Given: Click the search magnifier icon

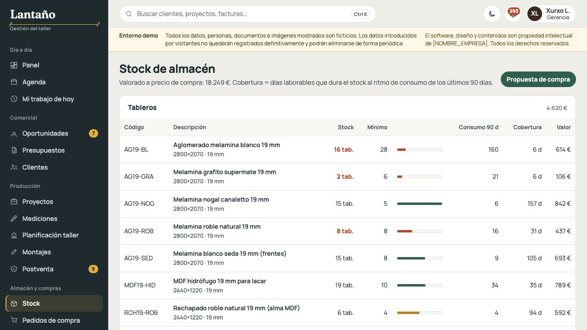Looking at the screenshot, I should [x=129, y=14].
